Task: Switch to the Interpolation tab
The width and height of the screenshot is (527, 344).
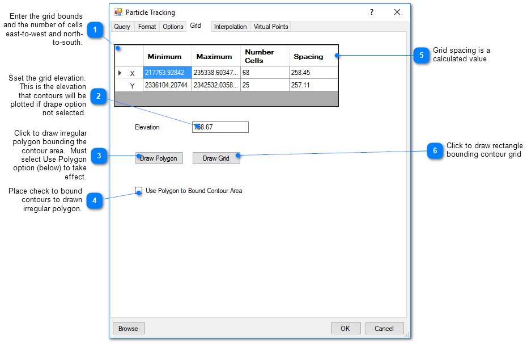Action: 230,27
